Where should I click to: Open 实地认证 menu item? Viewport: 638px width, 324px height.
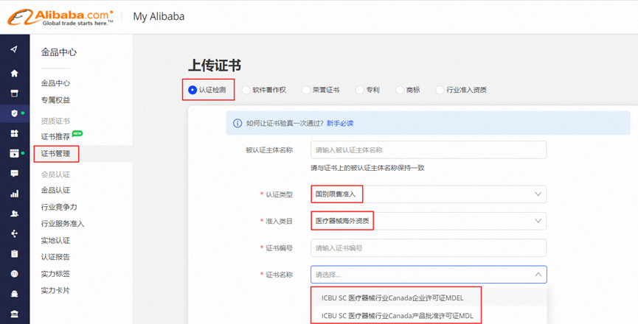point(55,240)
